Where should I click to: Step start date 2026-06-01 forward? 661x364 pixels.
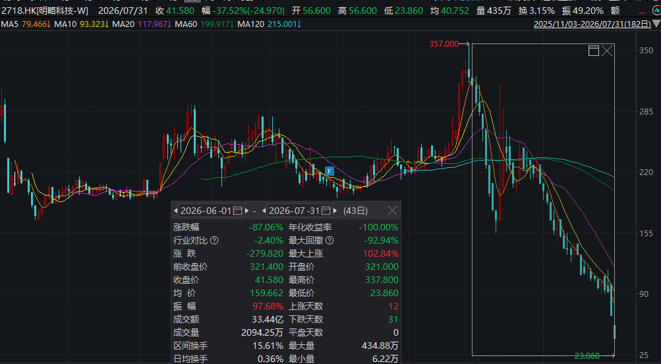click(x=247, y=211)
